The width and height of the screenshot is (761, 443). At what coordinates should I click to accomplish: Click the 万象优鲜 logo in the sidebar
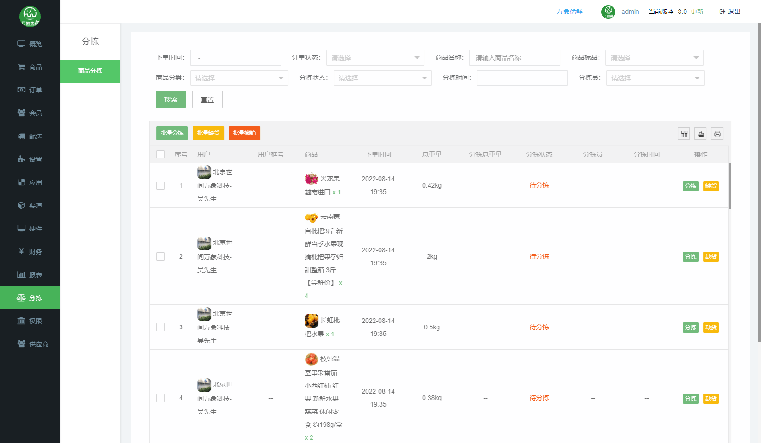click(30, 17)
